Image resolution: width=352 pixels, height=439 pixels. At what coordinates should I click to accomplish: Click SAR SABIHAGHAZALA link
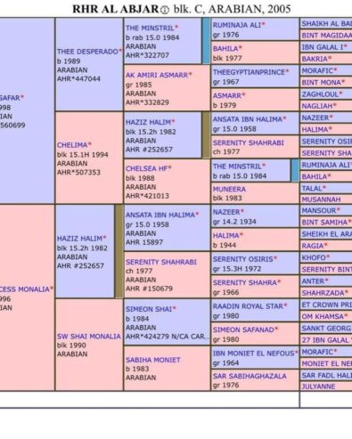pyautogui.click(x=250, y=377)
